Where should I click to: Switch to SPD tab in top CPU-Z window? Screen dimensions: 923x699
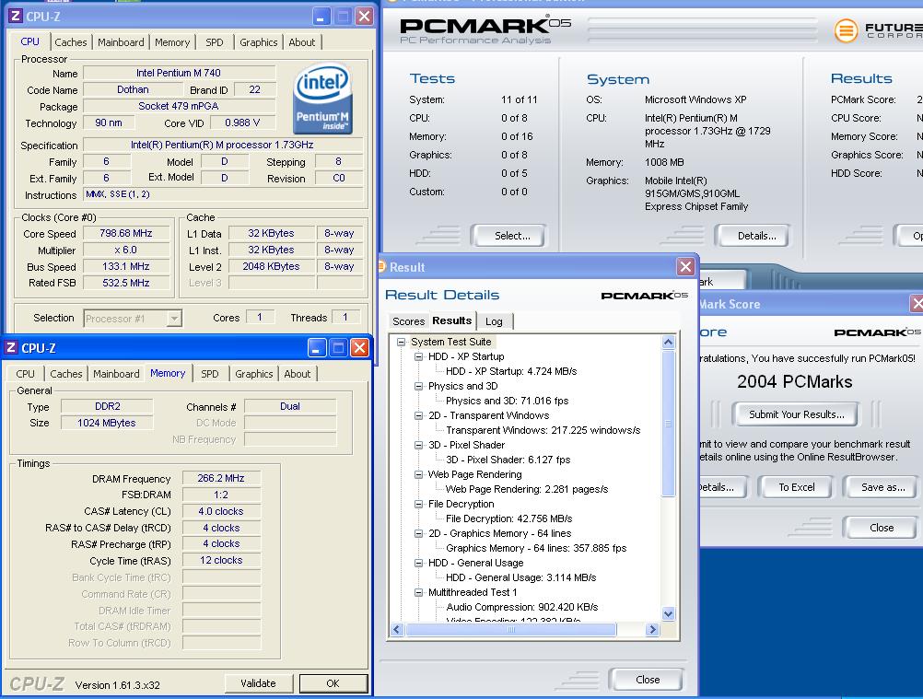(215, 42)
